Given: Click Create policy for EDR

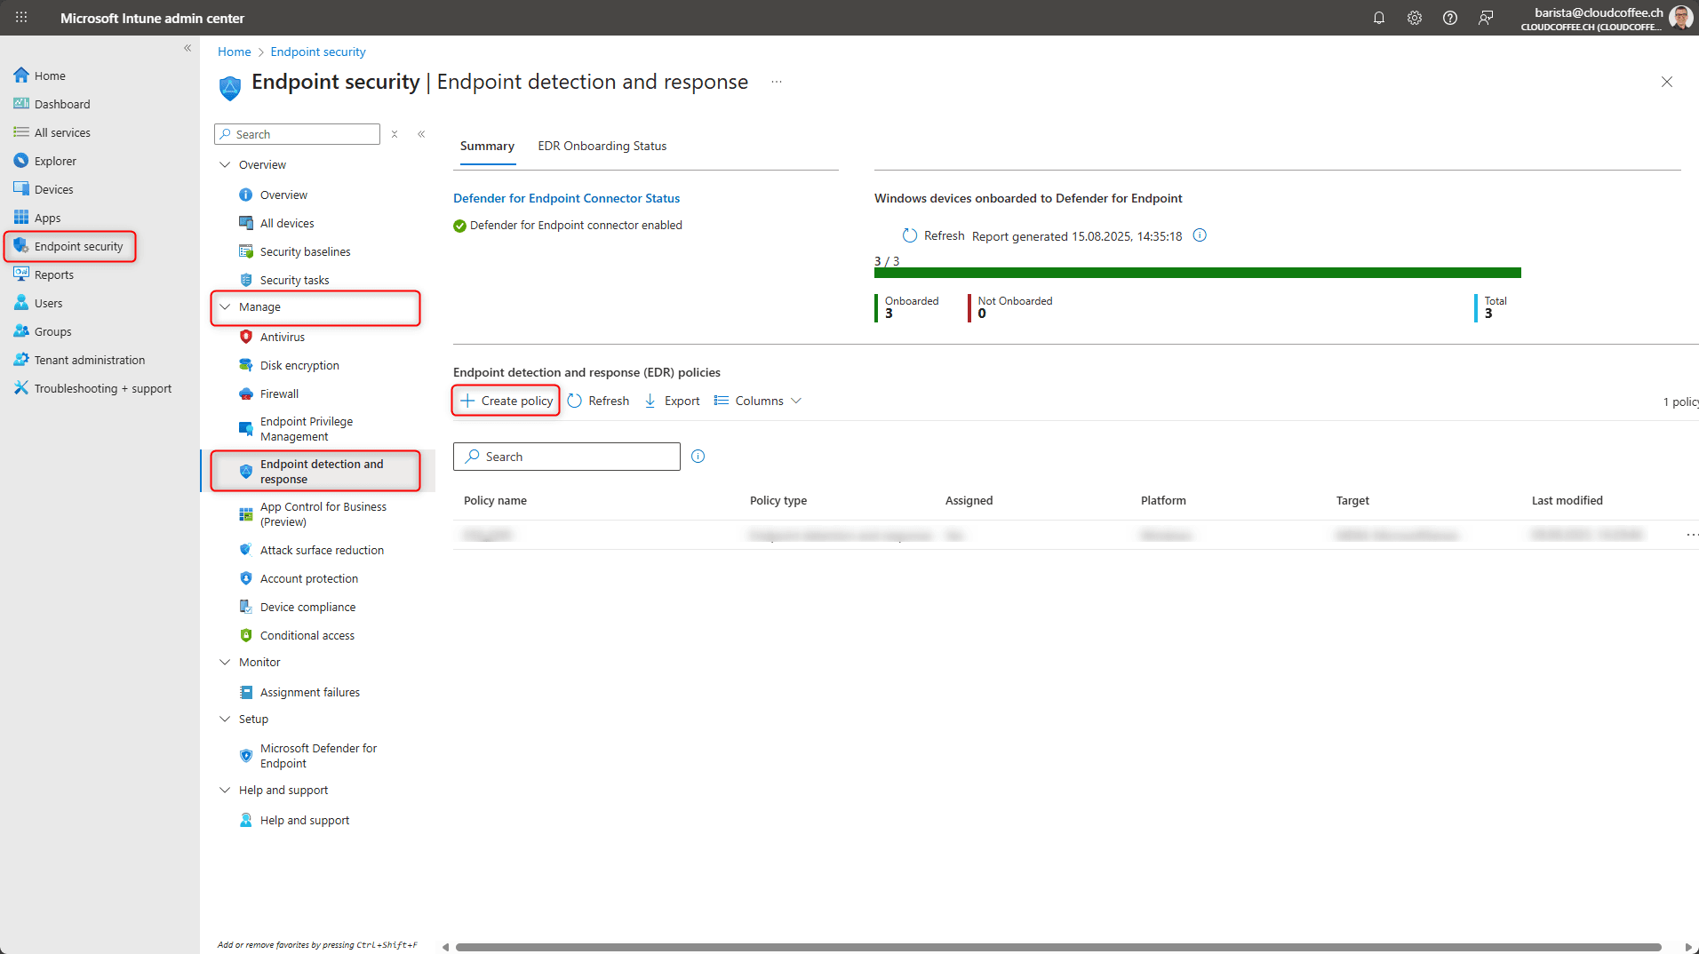Looking at the screenshot, I should coord(505,401).
